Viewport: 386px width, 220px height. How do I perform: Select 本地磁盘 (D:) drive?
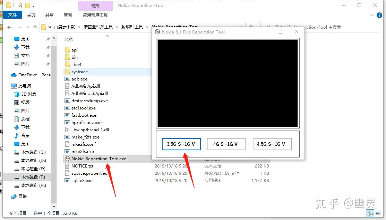[30, 160]
